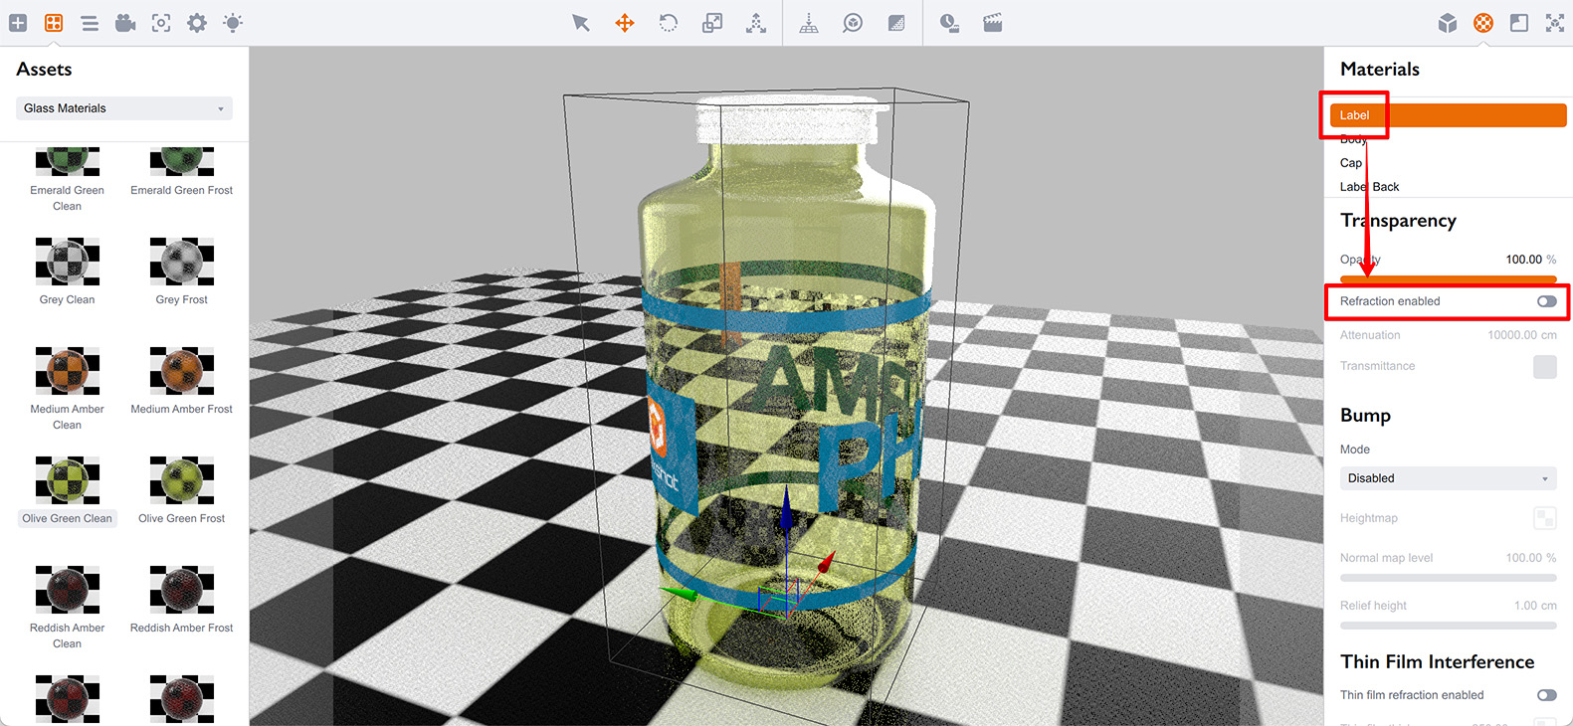
Task: Click the render preview clock icon
Action: (949, 23)
